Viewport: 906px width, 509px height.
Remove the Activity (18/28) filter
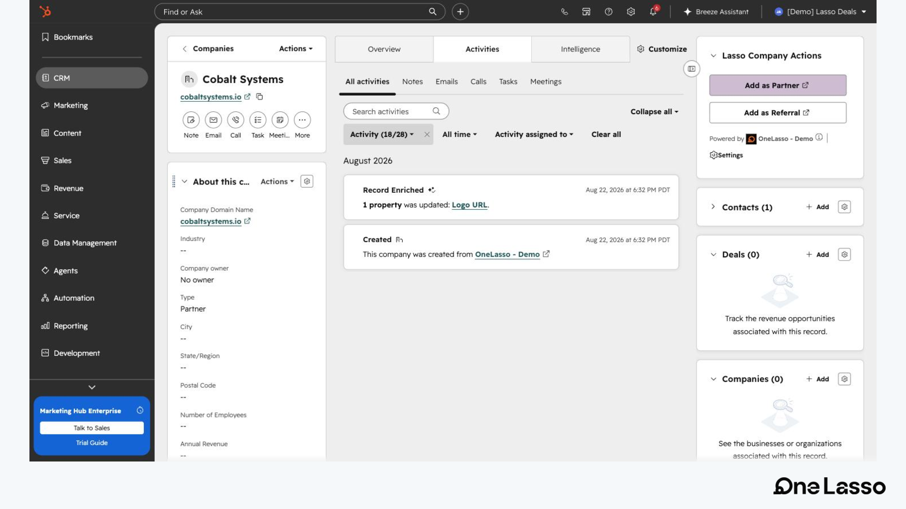[427, 135]
